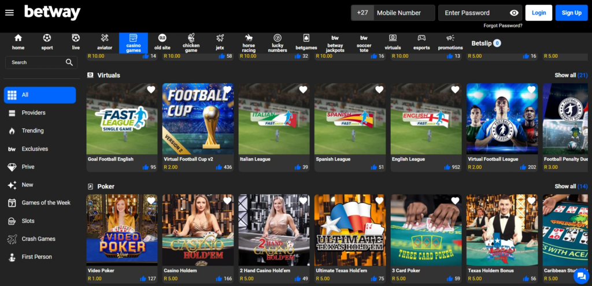Screen dimensions: 592x286
Task: Open soccer tote tab
Action: (364, 43)
